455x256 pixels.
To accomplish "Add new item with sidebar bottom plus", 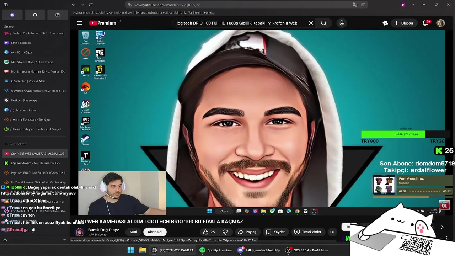I will point(65,240).
